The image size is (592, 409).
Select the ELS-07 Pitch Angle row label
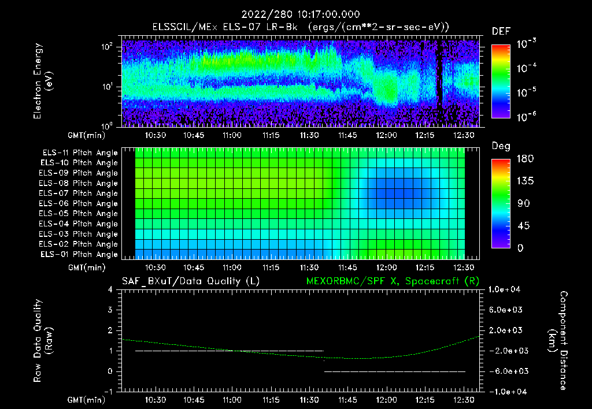79,194
